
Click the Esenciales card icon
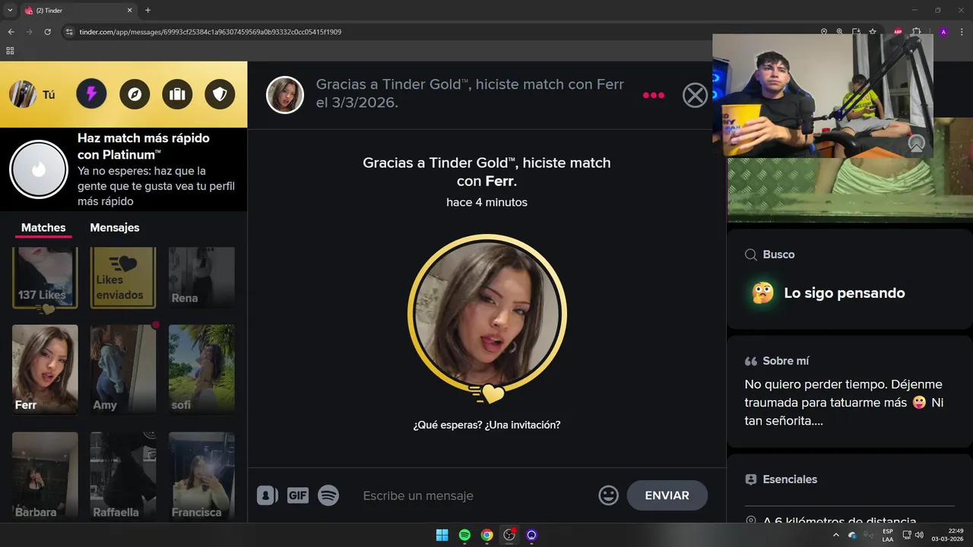[751, 479]
